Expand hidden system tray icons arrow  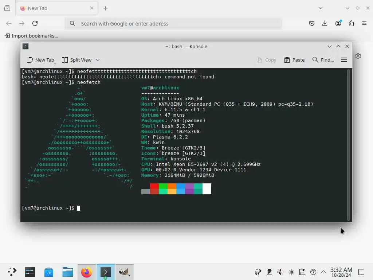click(323, 272)
